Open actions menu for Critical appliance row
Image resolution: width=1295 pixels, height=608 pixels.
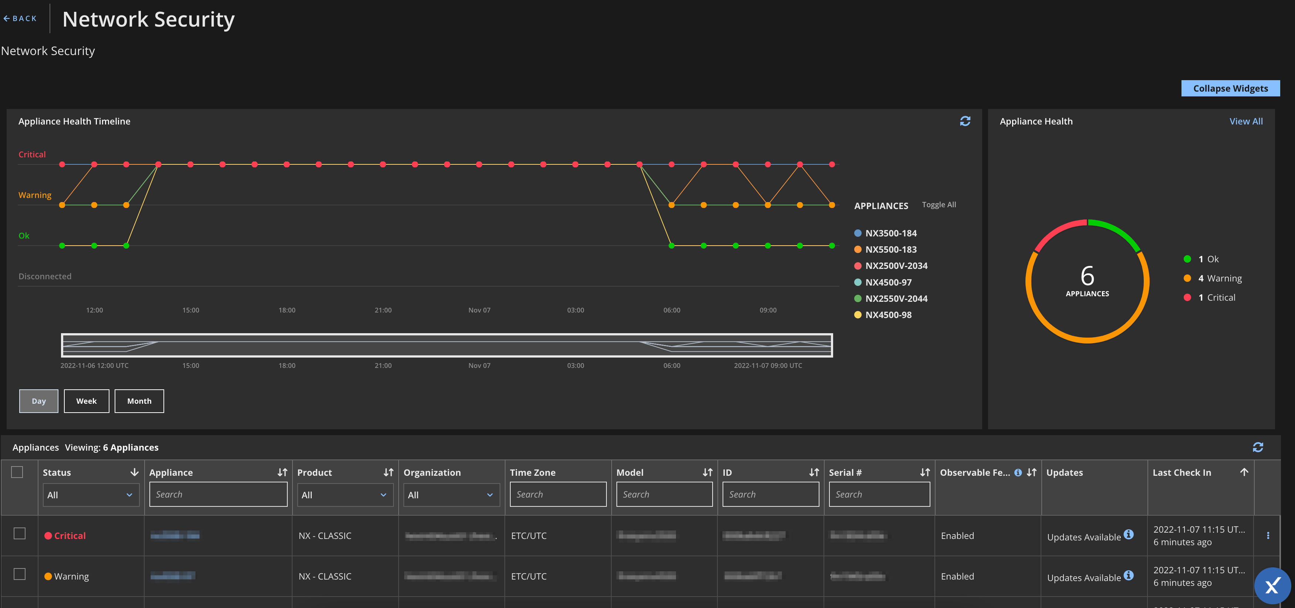tap(1268, 535)
